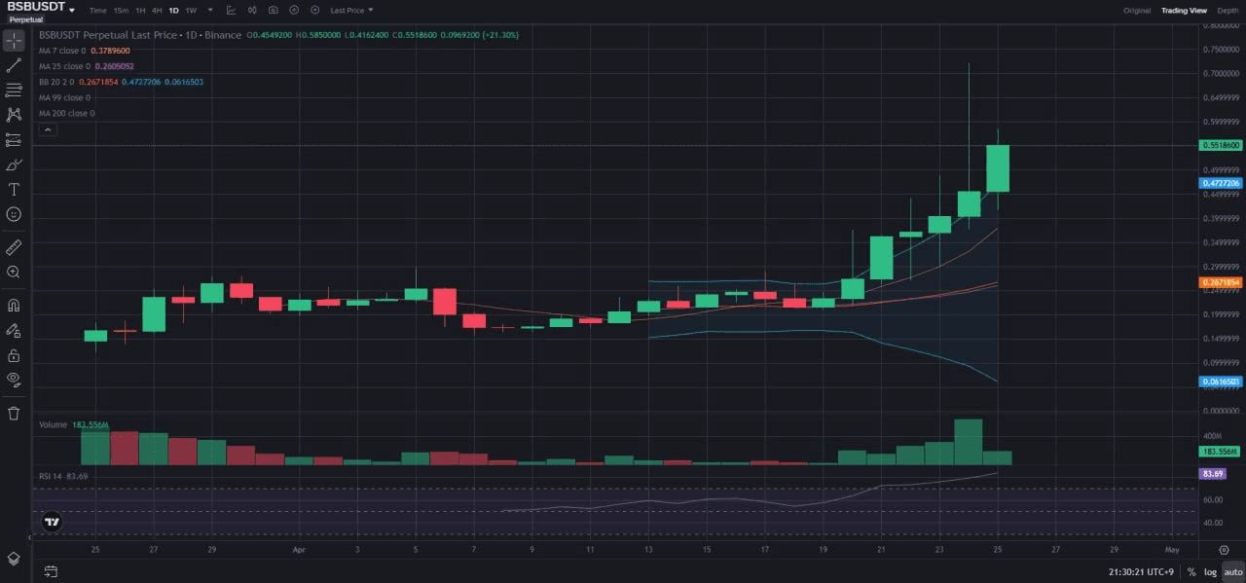Select the 1D interval
Image resolution: width=1246 pixels, height=583 pixels.
pyautogui.click(x=173, y=10)
